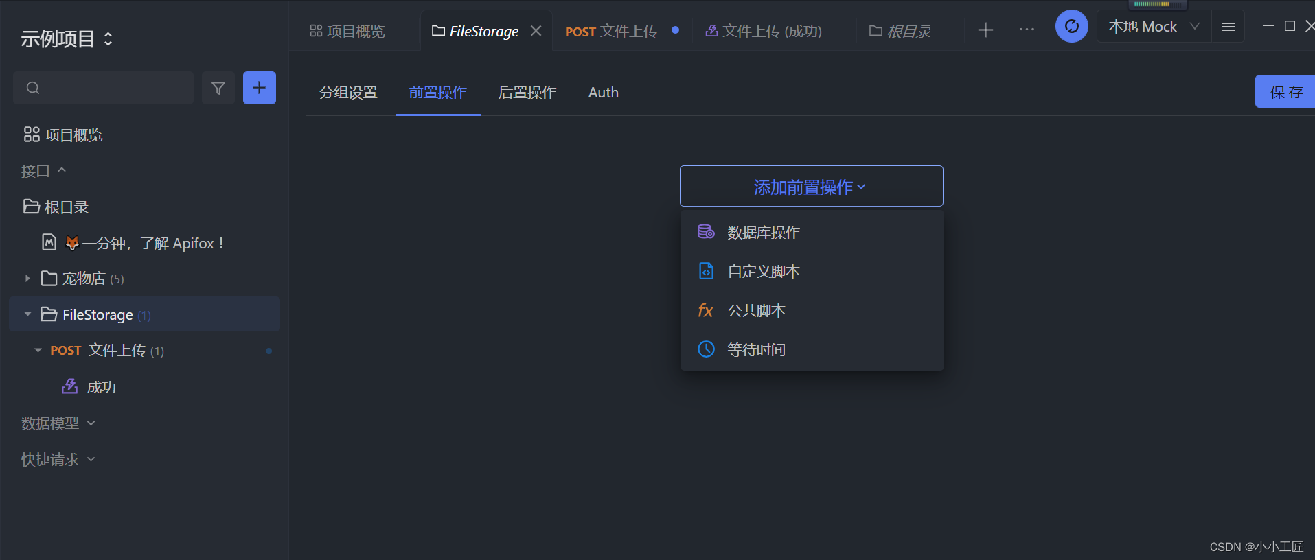Click the grid icon on 项目概览 tab
Screen dimensions: 1315x560
(316, 31)
